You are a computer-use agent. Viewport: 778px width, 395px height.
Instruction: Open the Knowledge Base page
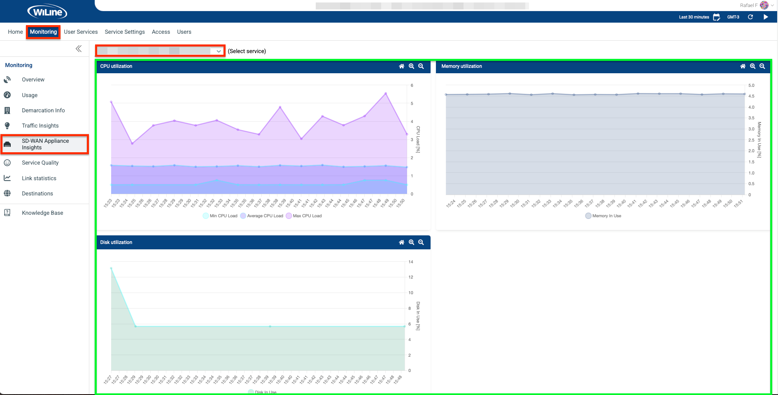pyautogui.click(x=42, y=213)
